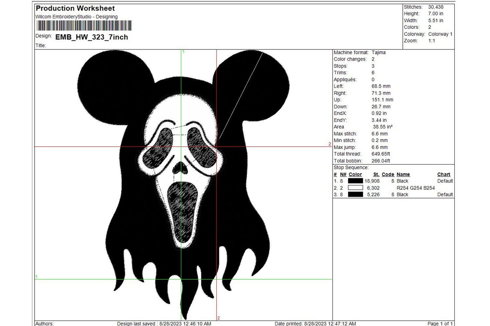Click the black color swatch in stop 1

tap(355, 181)
